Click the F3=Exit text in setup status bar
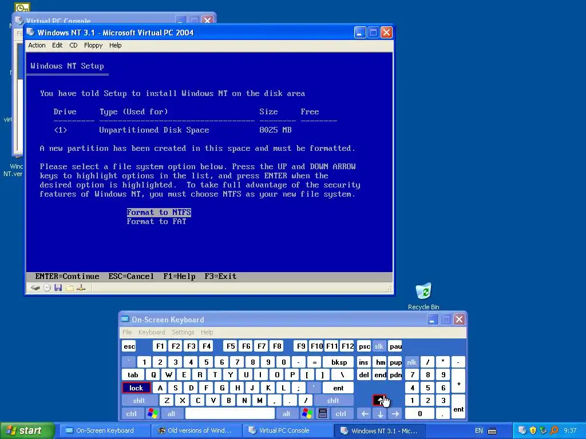 [x=220, y=276]
